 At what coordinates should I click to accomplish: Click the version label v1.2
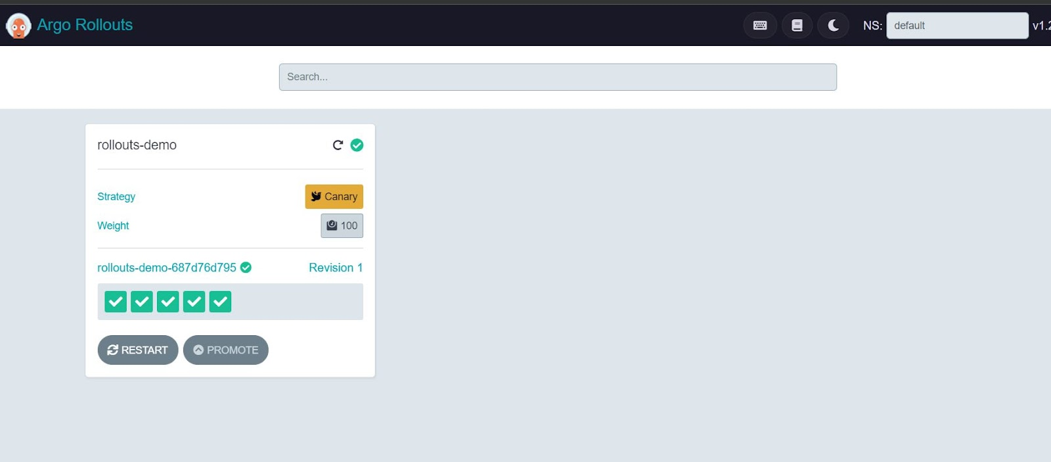tap(1042, 26)
